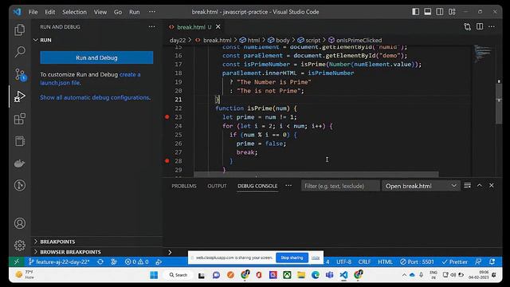Click the onIsPrimeClicked breadcrumb
510x287 pixels.
pos(355,41)
